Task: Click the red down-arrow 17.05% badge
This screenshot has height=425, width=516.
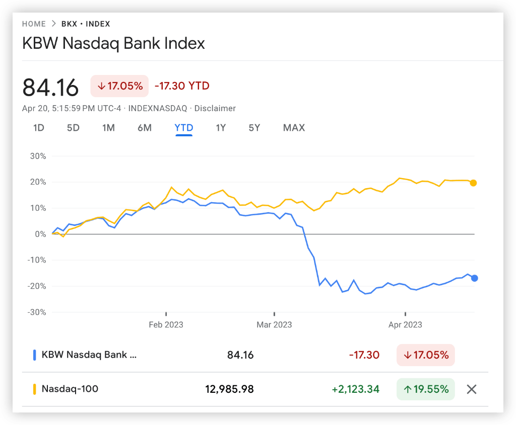Action: click(x=120, y=86)
